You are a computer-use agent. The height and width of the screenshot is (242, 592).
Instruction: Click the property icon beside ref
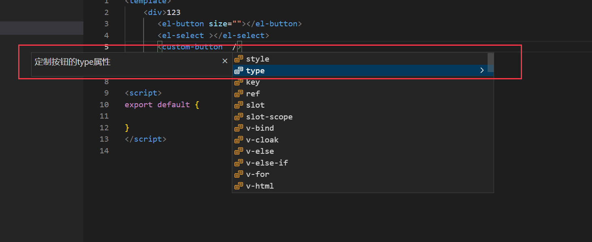239,93
